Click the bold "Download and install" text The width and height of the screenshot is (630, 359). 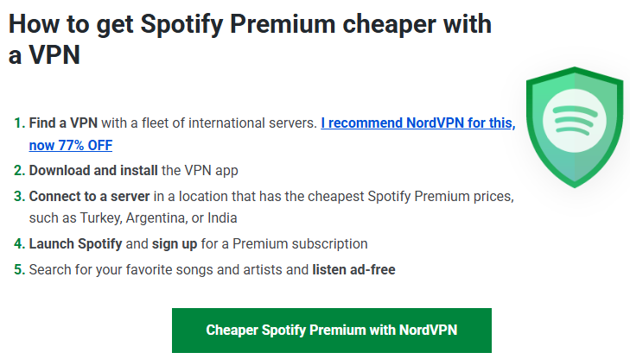pos(92,171)
